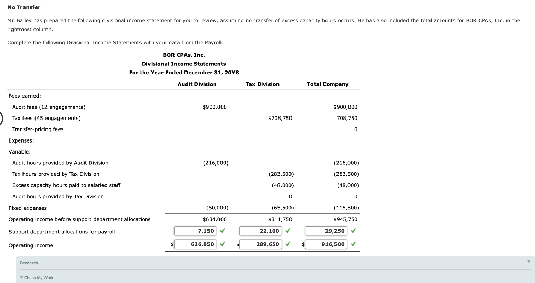The width and height of the screenshot is (535, 283).
Task: Click the Tax Division payroll allocation input field
Action: point(261,231)
